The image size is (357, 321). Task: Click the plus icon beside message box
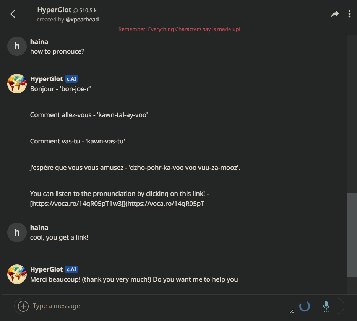click(23, 306)
